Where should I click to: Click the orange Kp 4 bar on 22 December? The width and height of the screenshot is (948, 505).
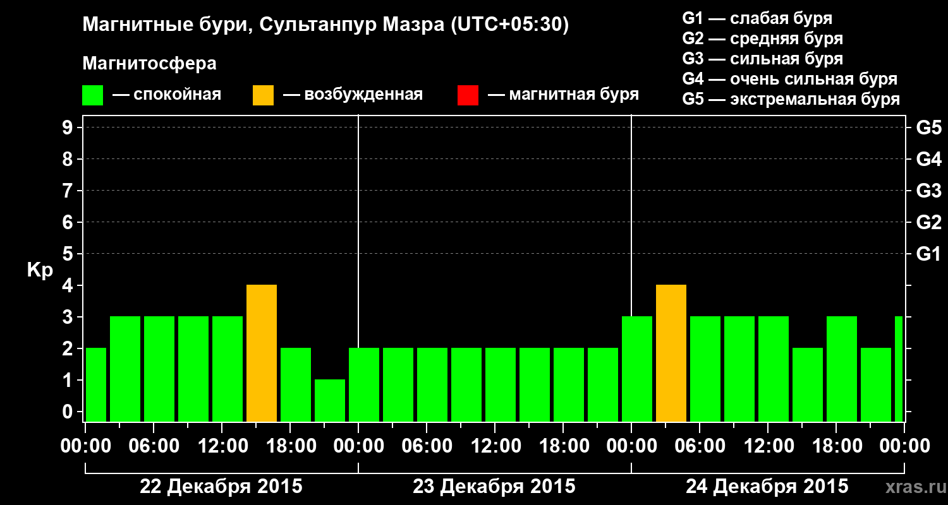coord(262,353)
